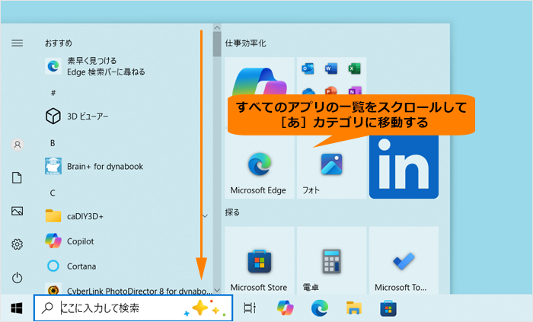Open Microsoft Store from the taskbar
Image resolution: width=533 pixels, height=322 pixels.
click(388, 308)
